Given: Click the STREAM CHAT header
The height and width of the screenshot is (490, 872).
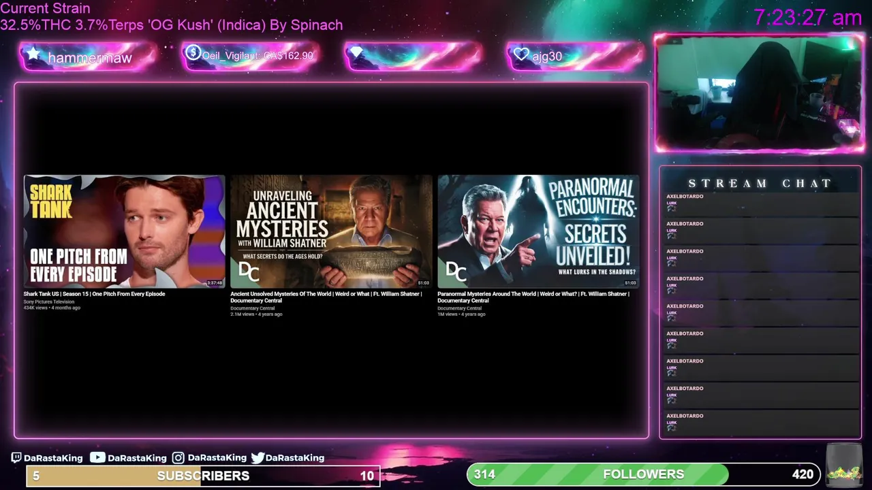Looking at the screenshot, I should click(x=760, y=183).
